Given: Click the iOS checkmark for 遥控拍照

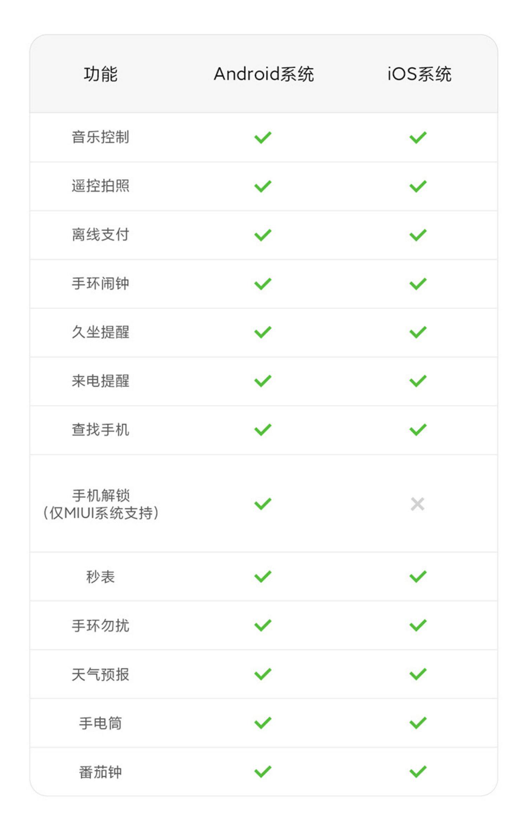Looking at the screenshot, I should click(418, 186).
